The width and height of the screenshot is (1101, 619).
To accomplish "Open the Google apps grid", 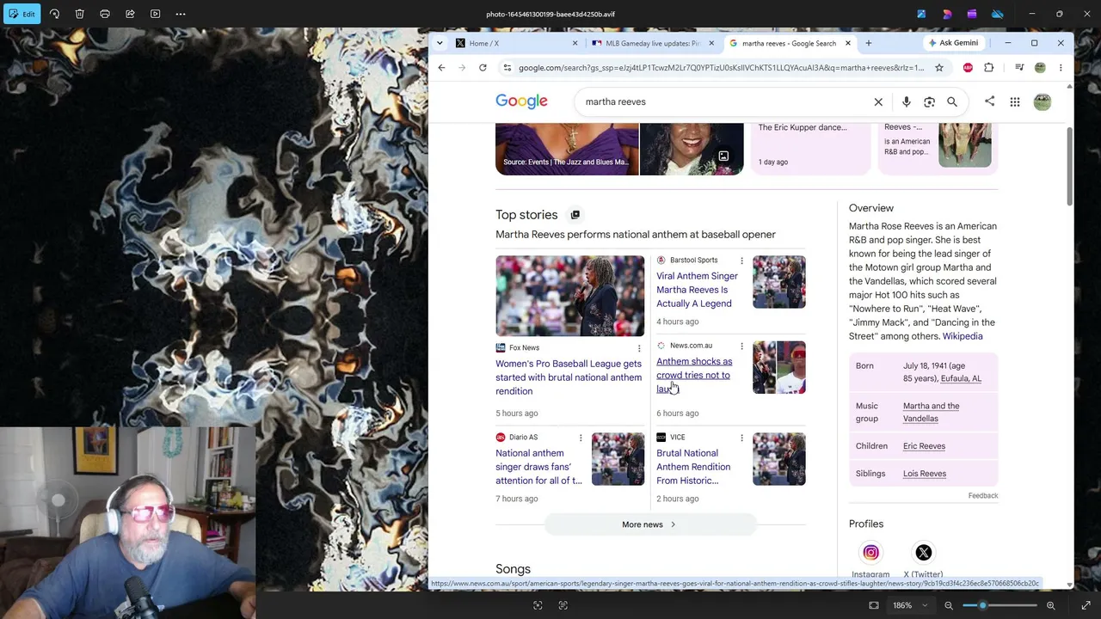I will (x=1015, y=102).
